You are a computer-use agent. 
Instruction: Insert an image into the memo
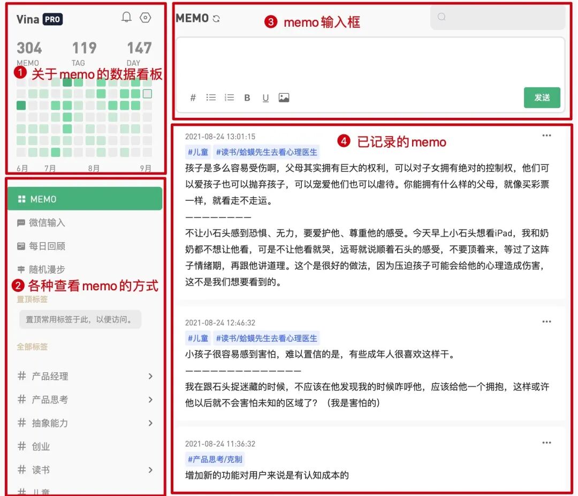[x=284, y=97]
